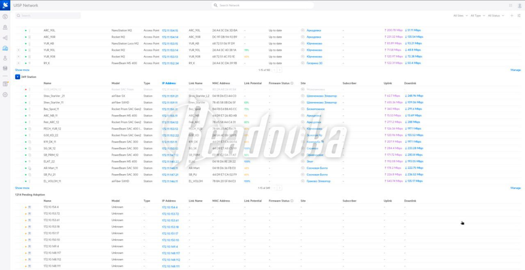525x270 pixels.
Task: Open the All Sites filter dropdown
Action: coord(460,16)
